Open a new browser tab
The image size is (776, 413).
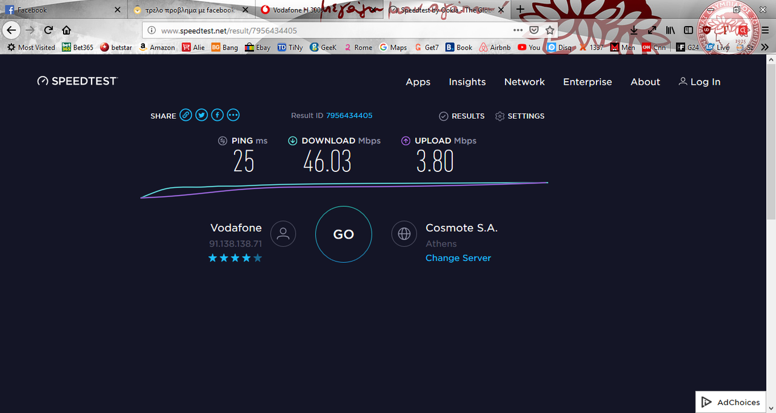click(520, 10)
